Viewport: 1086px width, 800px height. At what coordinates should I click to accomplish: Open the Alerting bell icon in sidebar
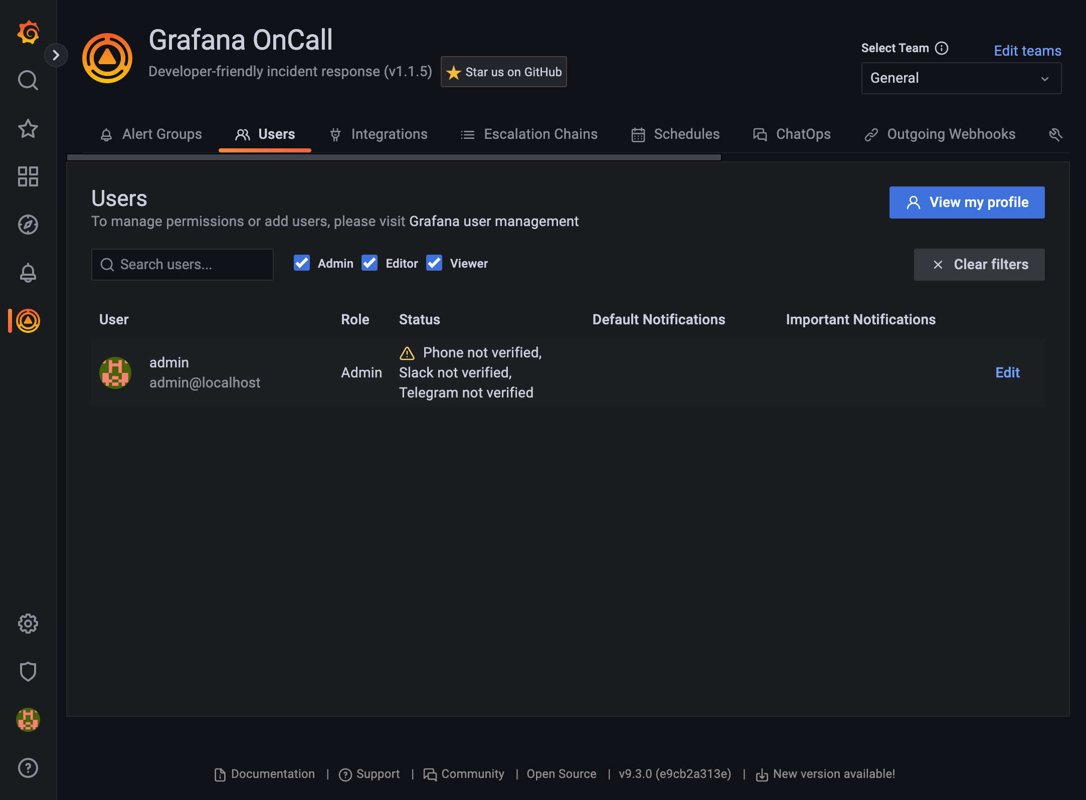28,273
